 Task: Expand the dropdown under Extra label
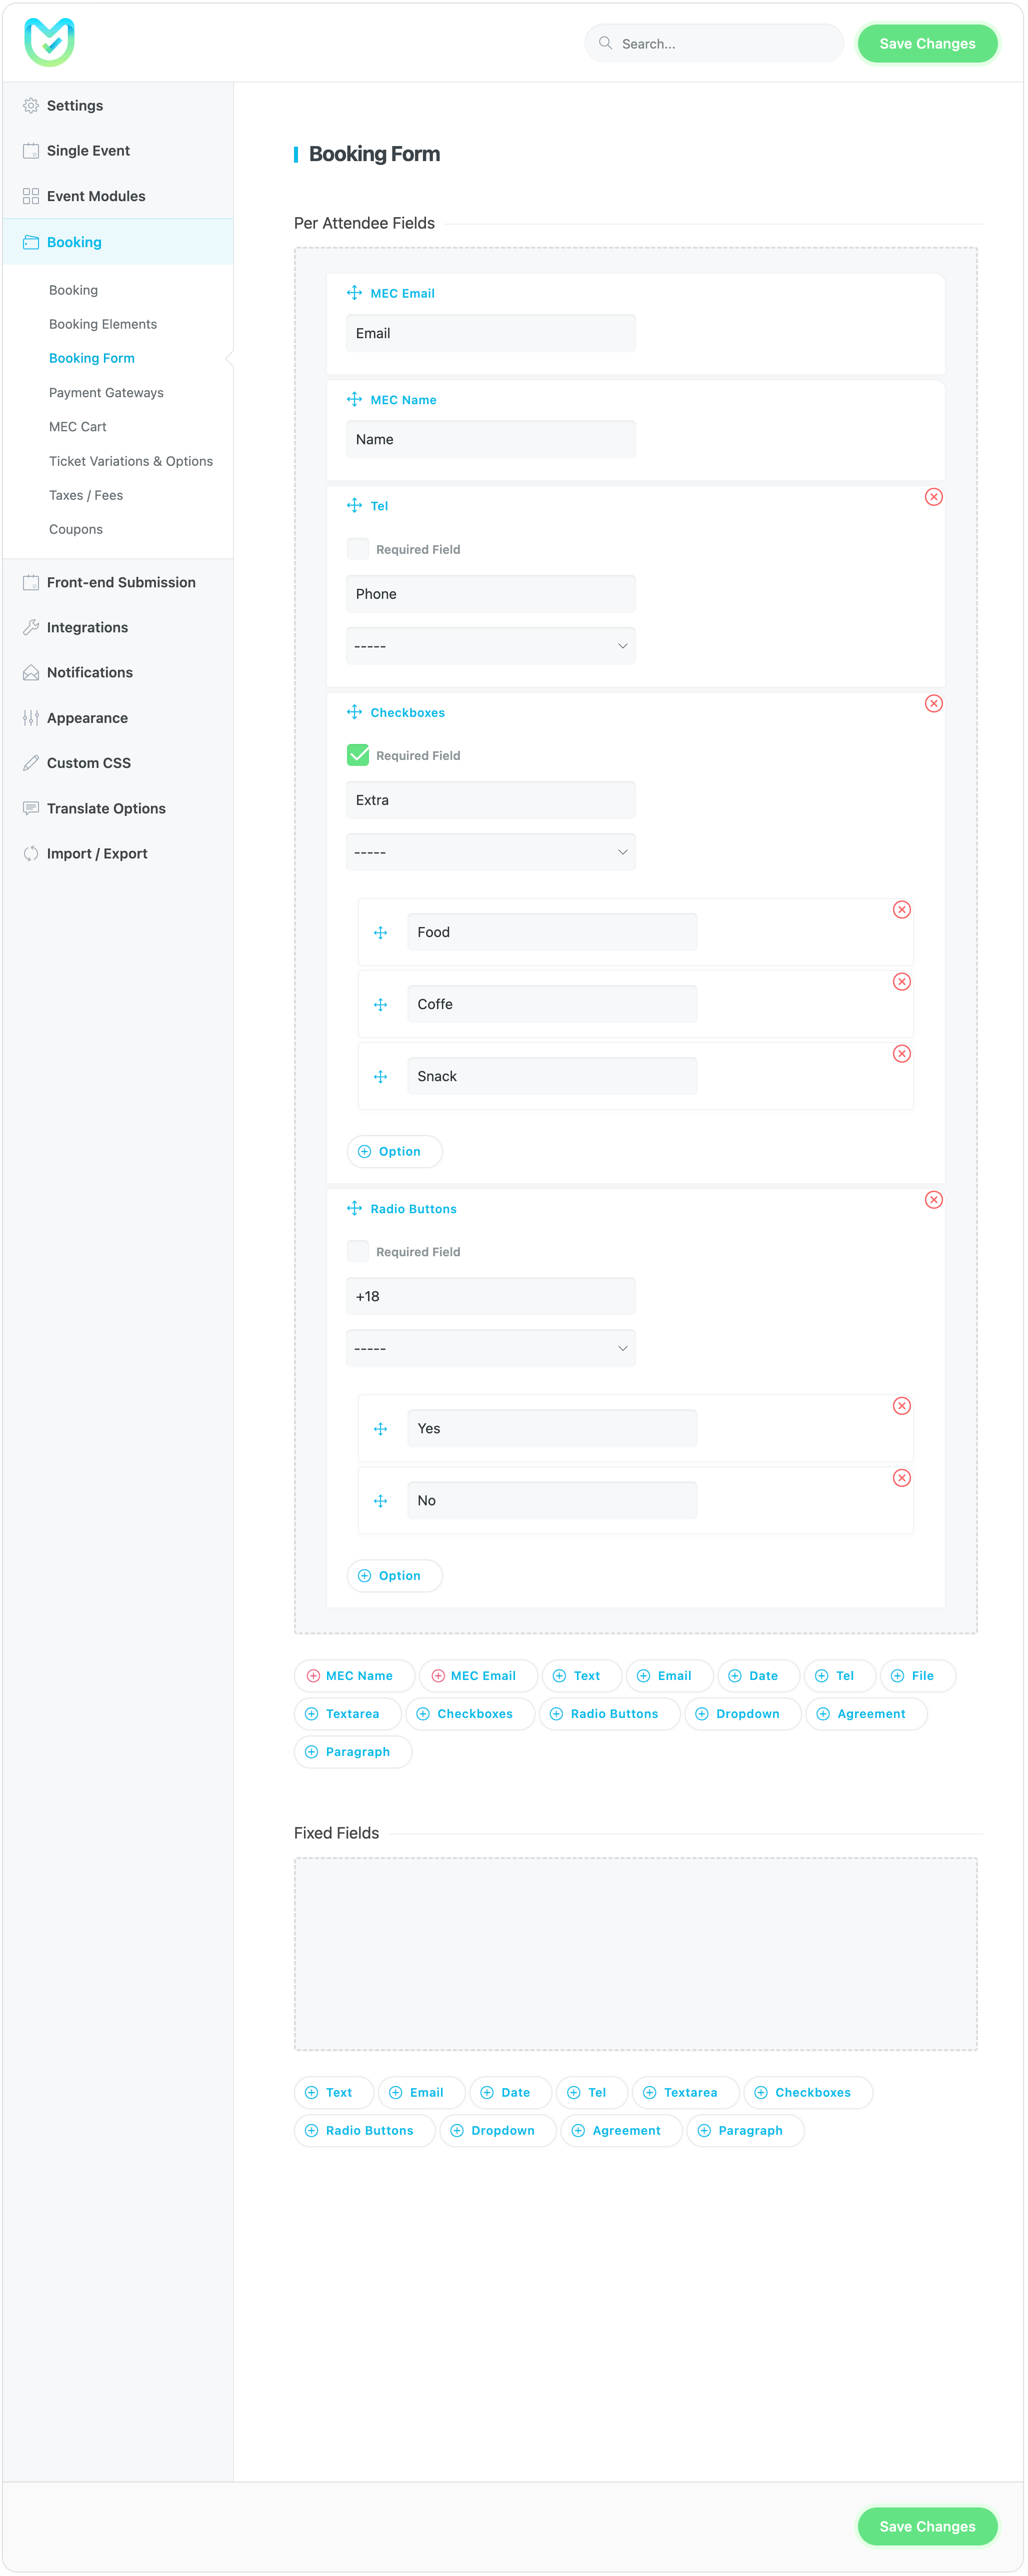[x=490, y=852]
